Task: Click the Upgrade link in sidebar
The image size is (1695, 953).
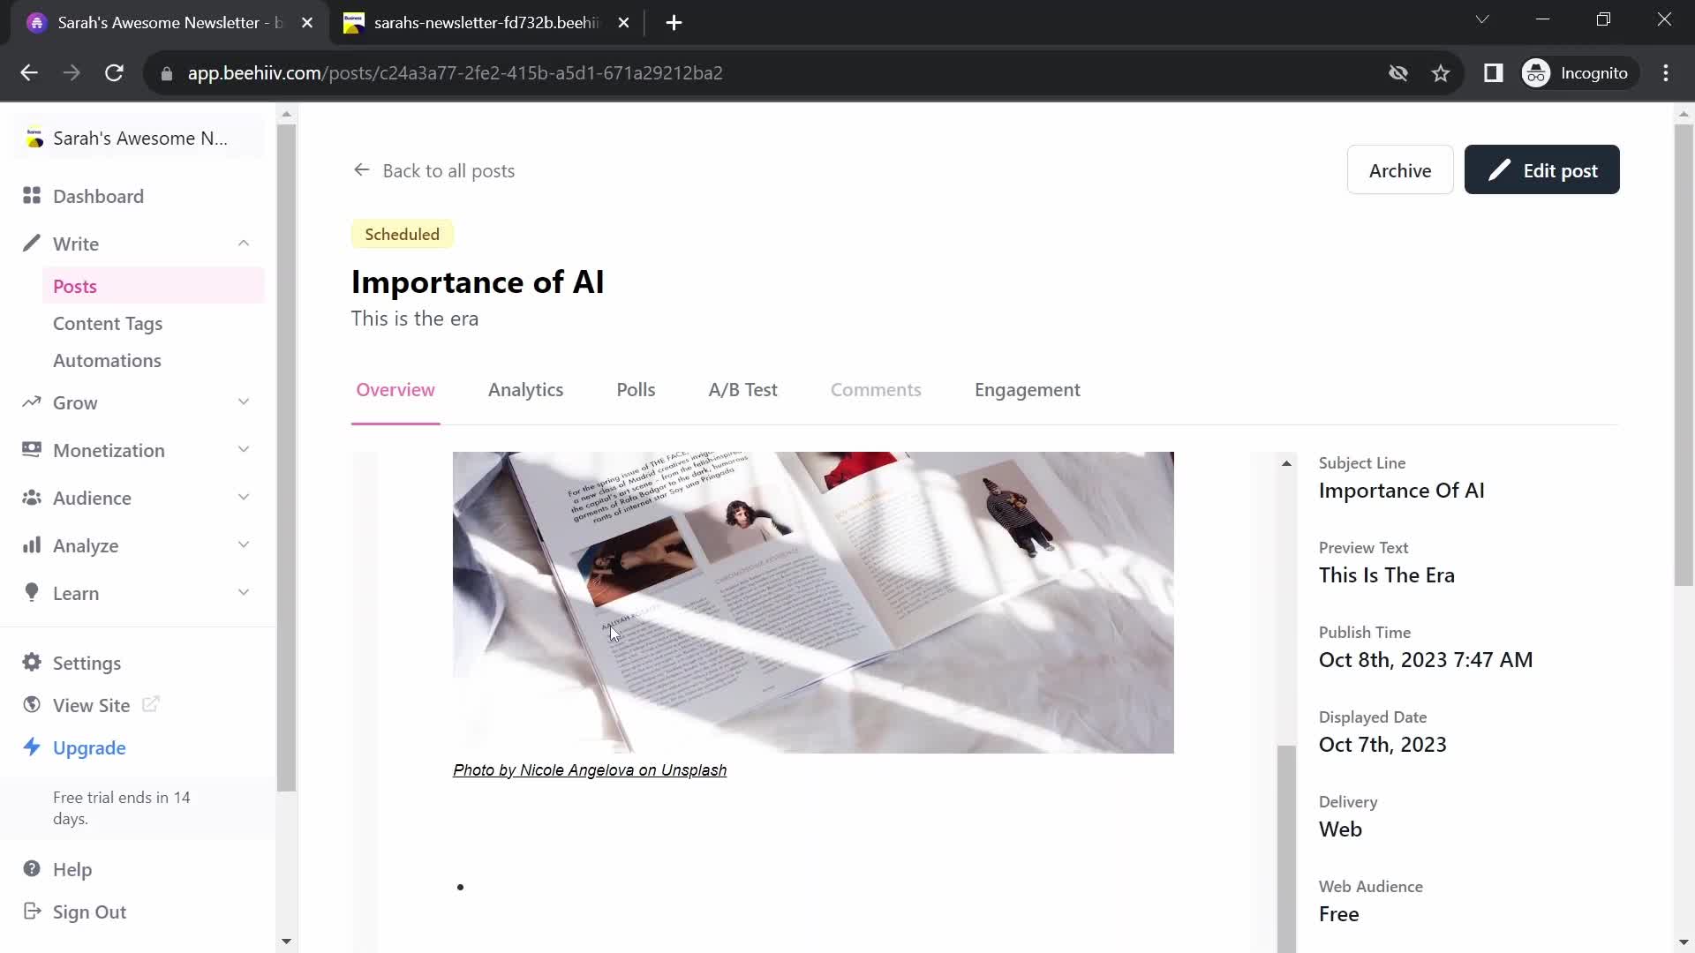Action: [88, 747]
